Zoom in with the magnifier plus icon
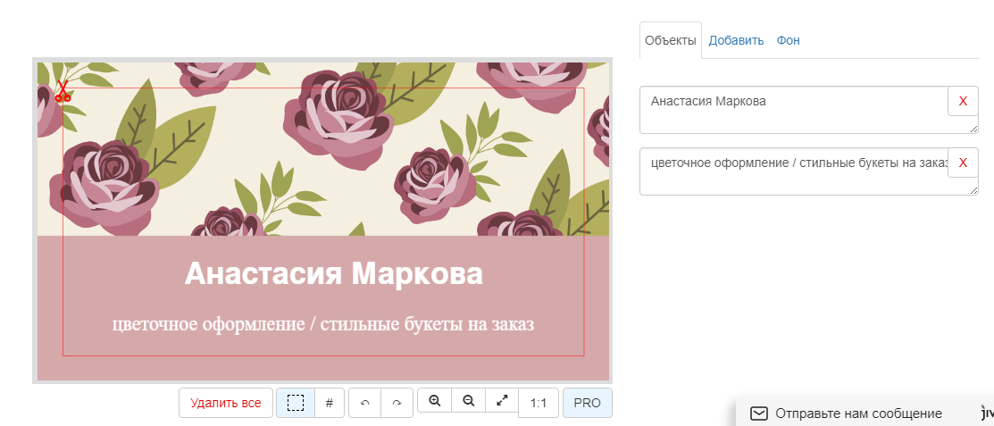The height and width of the screenshot is (426, 994). (435, 401)
